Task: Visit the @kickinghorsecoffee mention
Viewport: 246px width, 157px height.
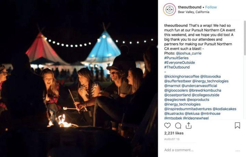Action: (x=182, y=77)
